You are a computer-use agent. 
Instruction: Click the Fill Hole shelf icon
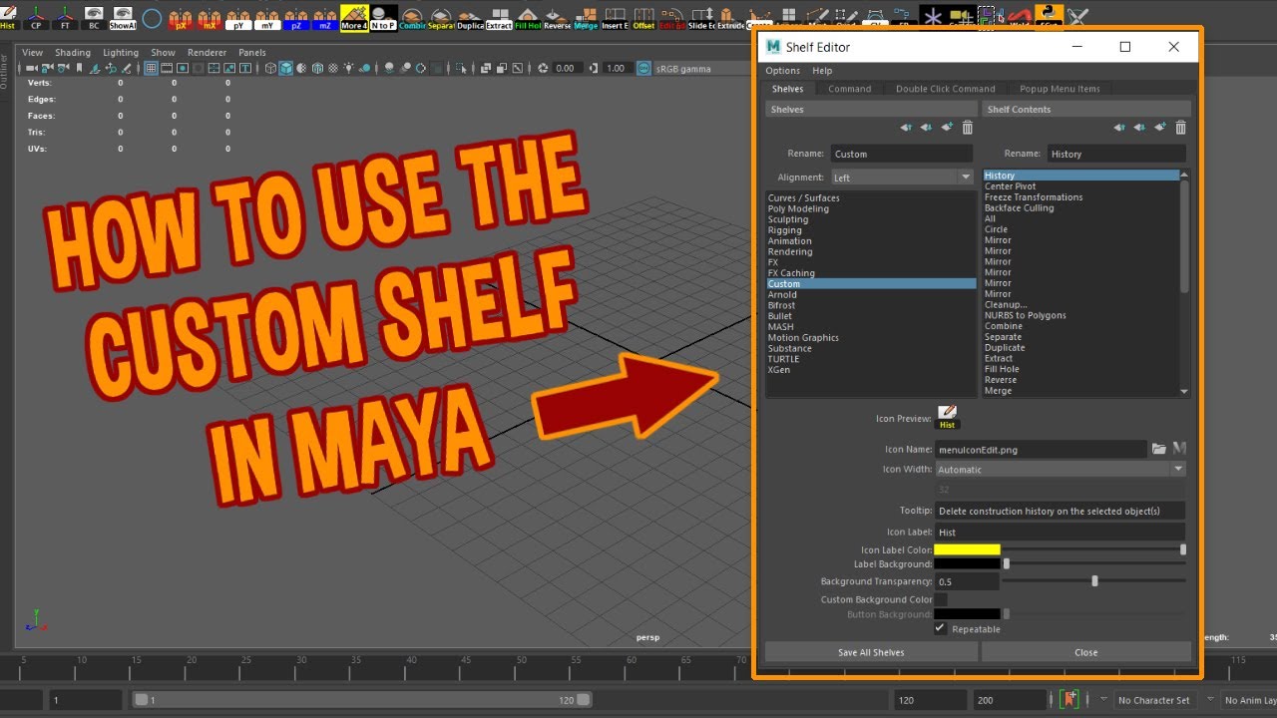click(x=528, y=18)
